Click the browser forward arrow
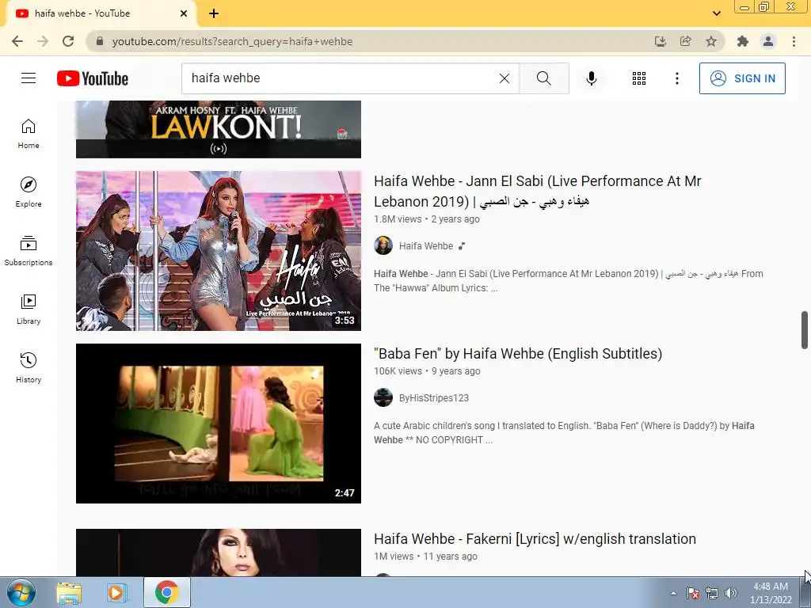Screen dimensions: 811x608 tap(43, 41)
